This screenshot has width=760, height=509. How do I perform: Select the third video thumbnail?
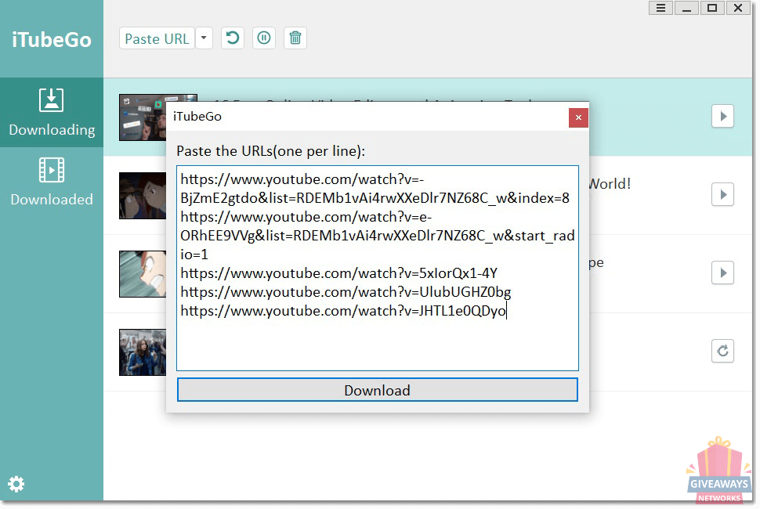(143, 274)
